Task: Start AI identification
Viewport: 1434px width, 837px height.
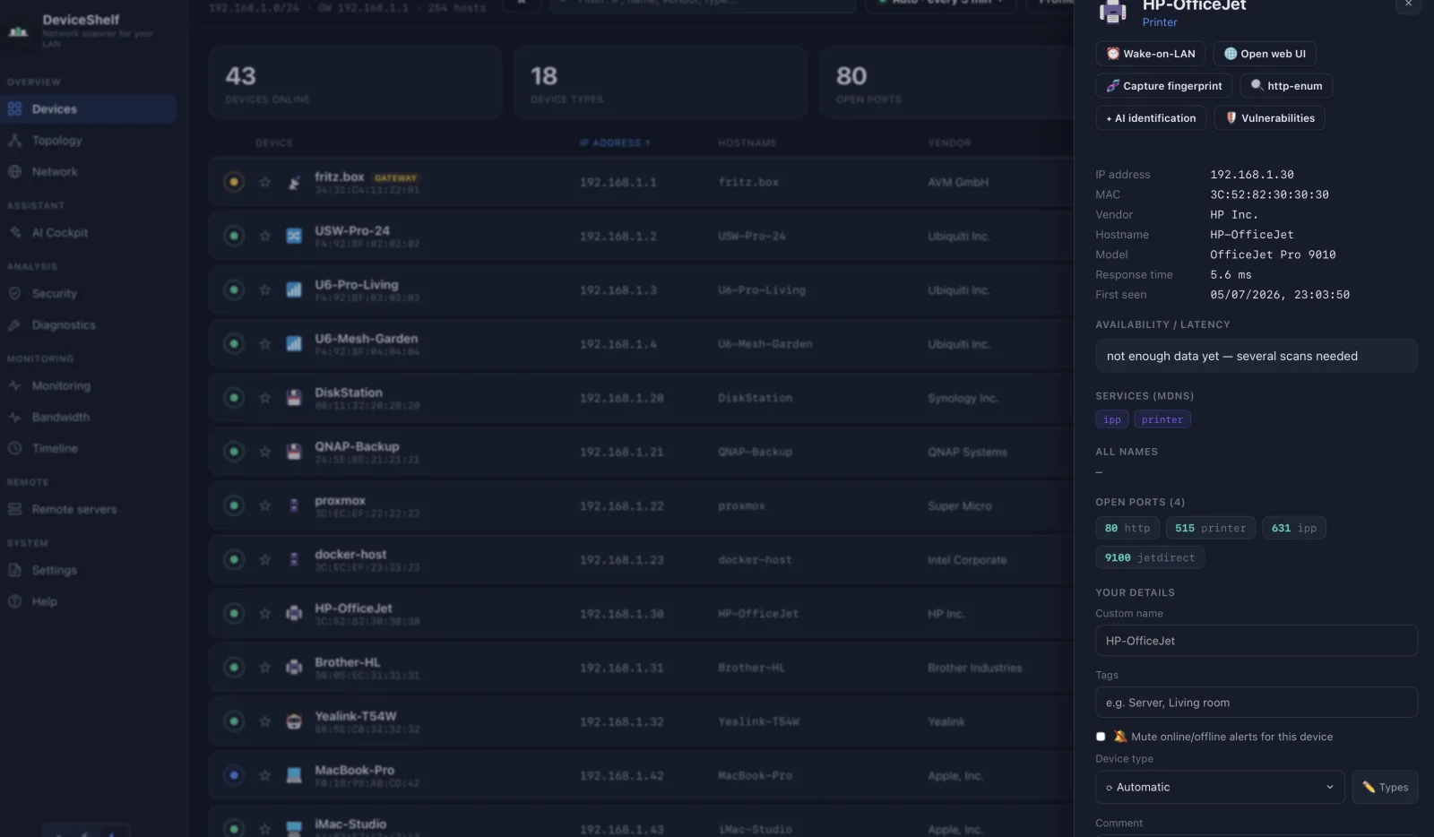Action: pos(1151,118)
